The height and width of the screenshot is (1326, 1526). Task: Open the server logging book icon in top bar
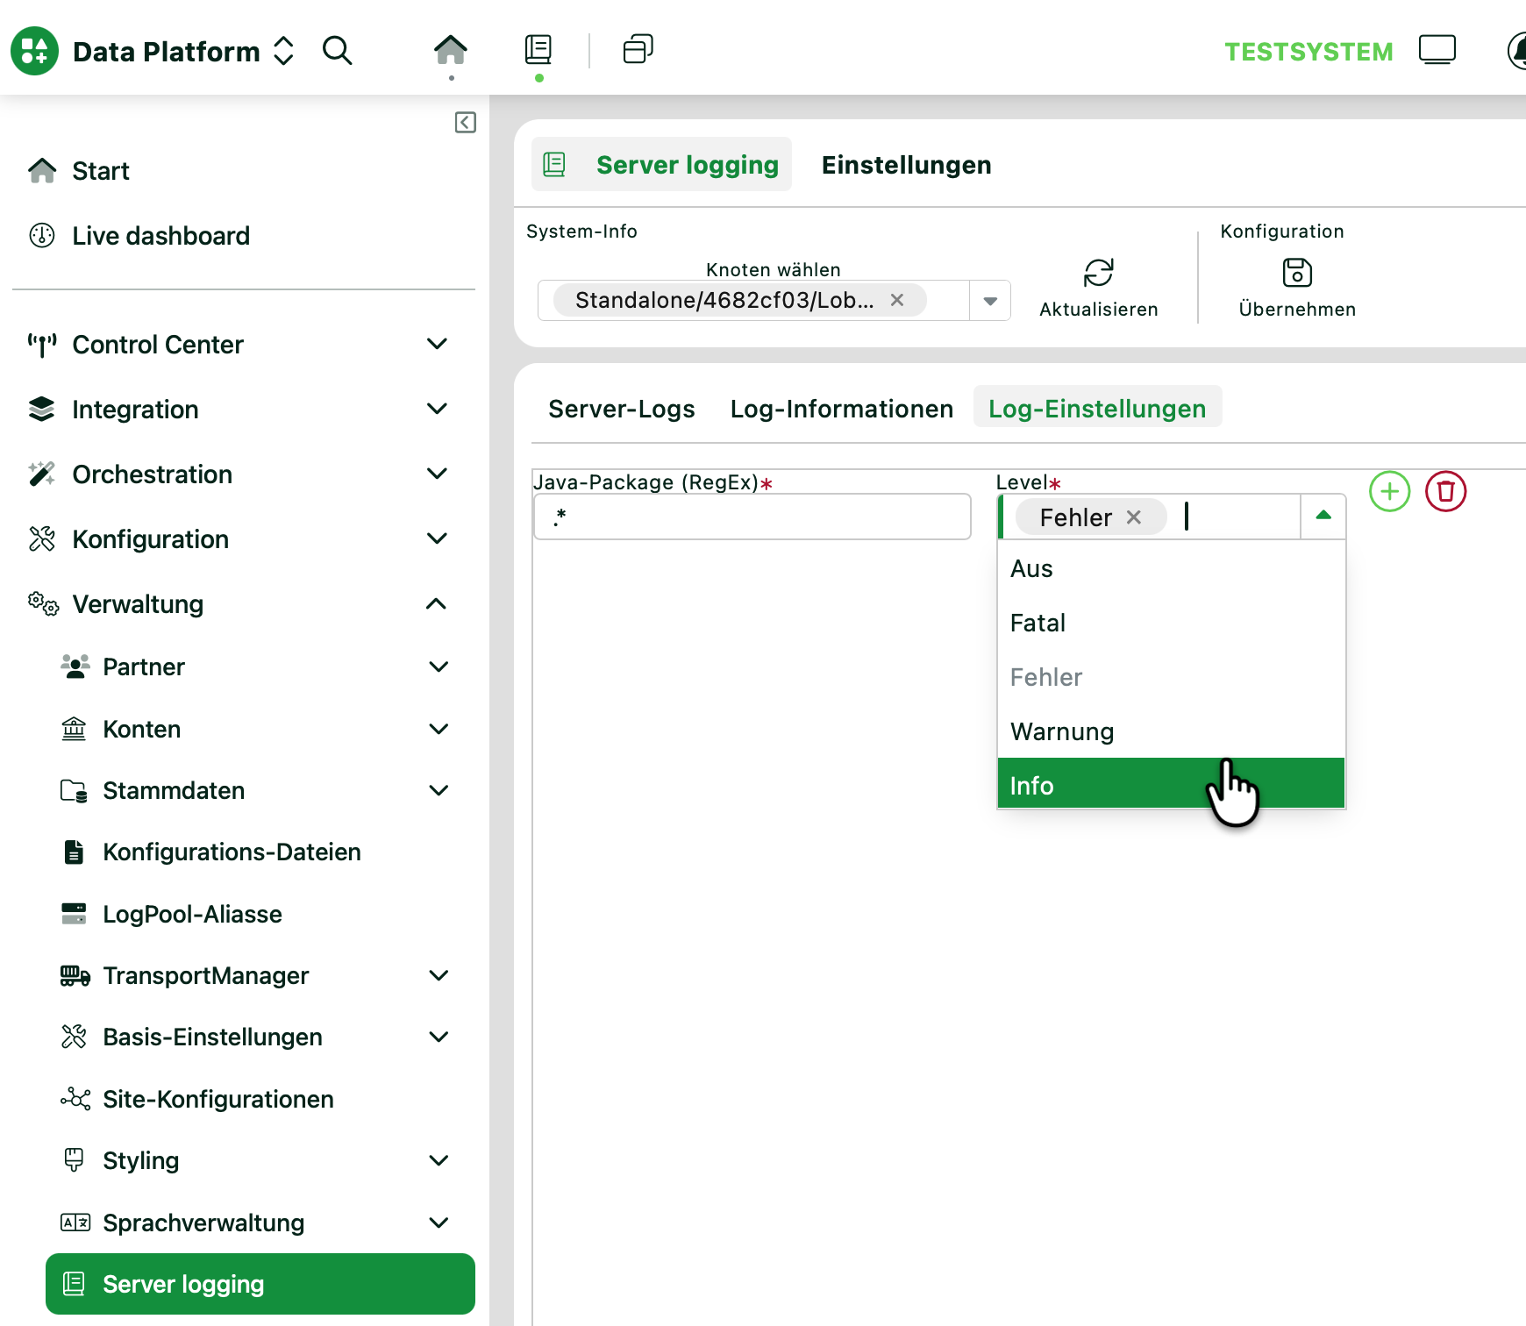(x=538, y=50)
